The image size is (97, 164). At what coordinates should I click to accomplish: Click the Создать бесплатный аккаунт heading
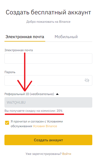click(48, 12)
